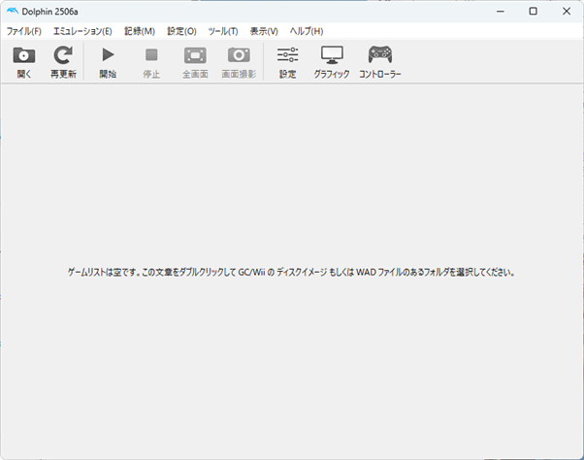
Task: Open the File (ファイル(F)) menu
Action: (24, 31)
